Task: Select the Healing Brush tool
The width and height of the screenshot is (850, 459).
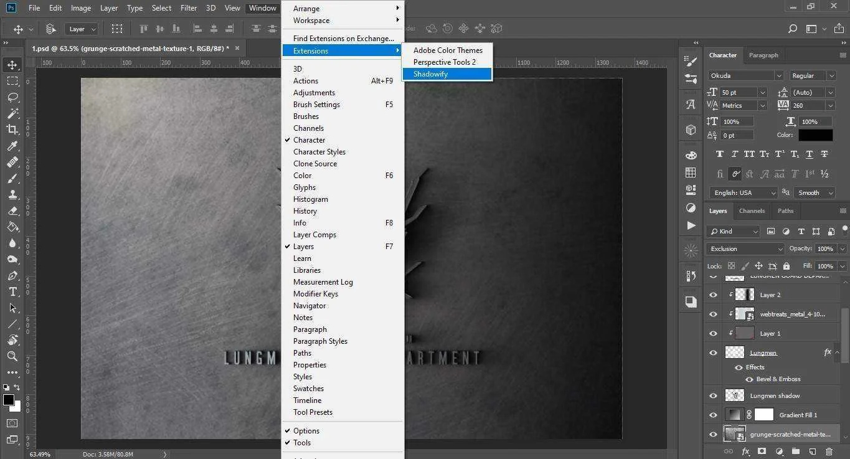Action: (12, 162)
